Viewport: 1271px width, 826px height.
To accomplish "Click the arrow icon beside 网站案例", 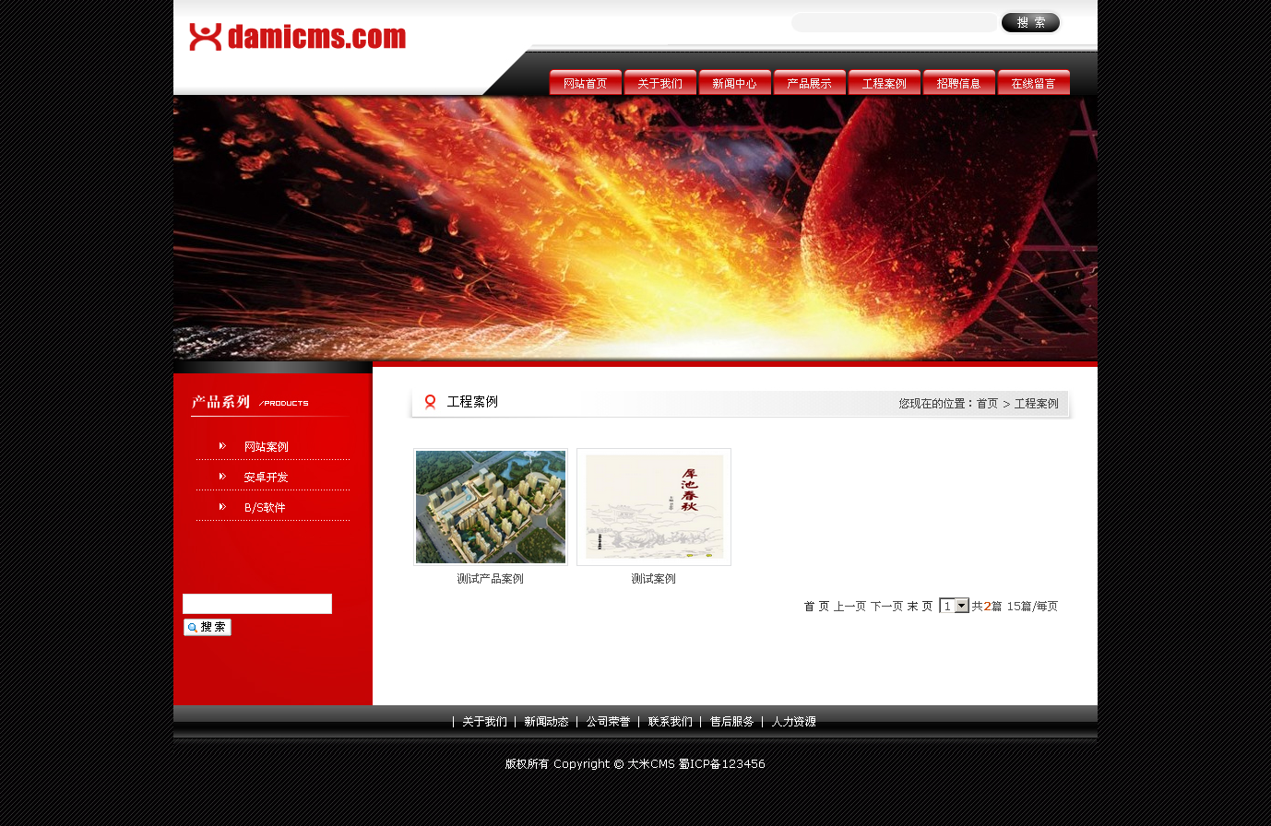I will point(222,446).
